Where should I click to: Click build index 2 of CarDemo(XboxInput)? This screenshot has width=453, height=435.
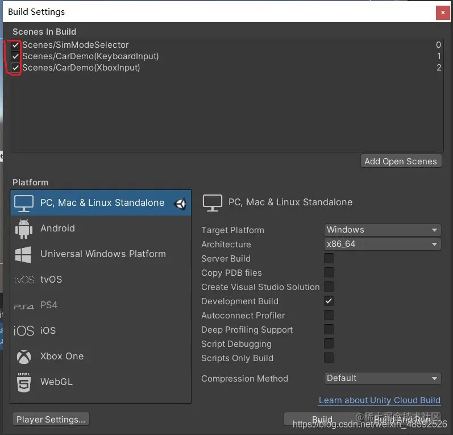[439, 68]
